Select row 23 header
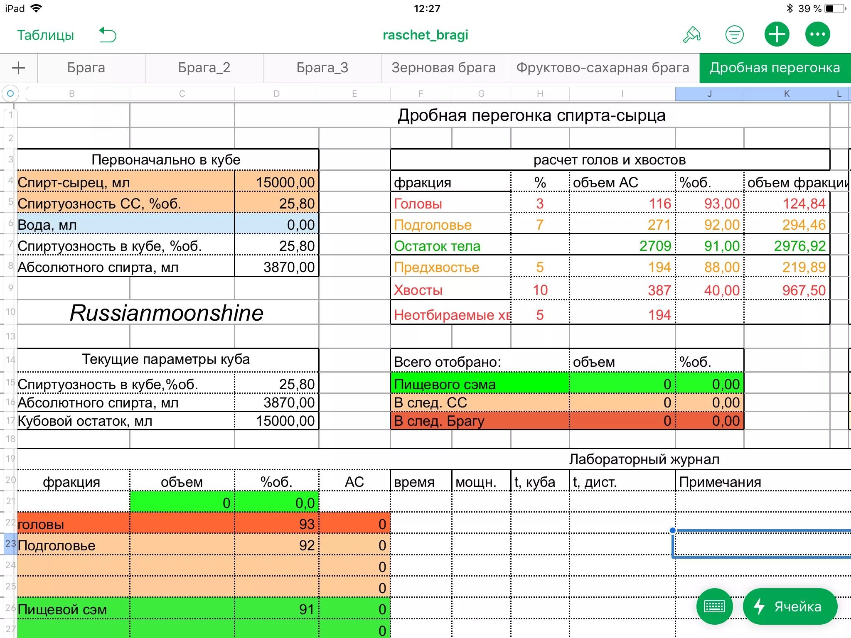851x638 pixels. point(10,544)
